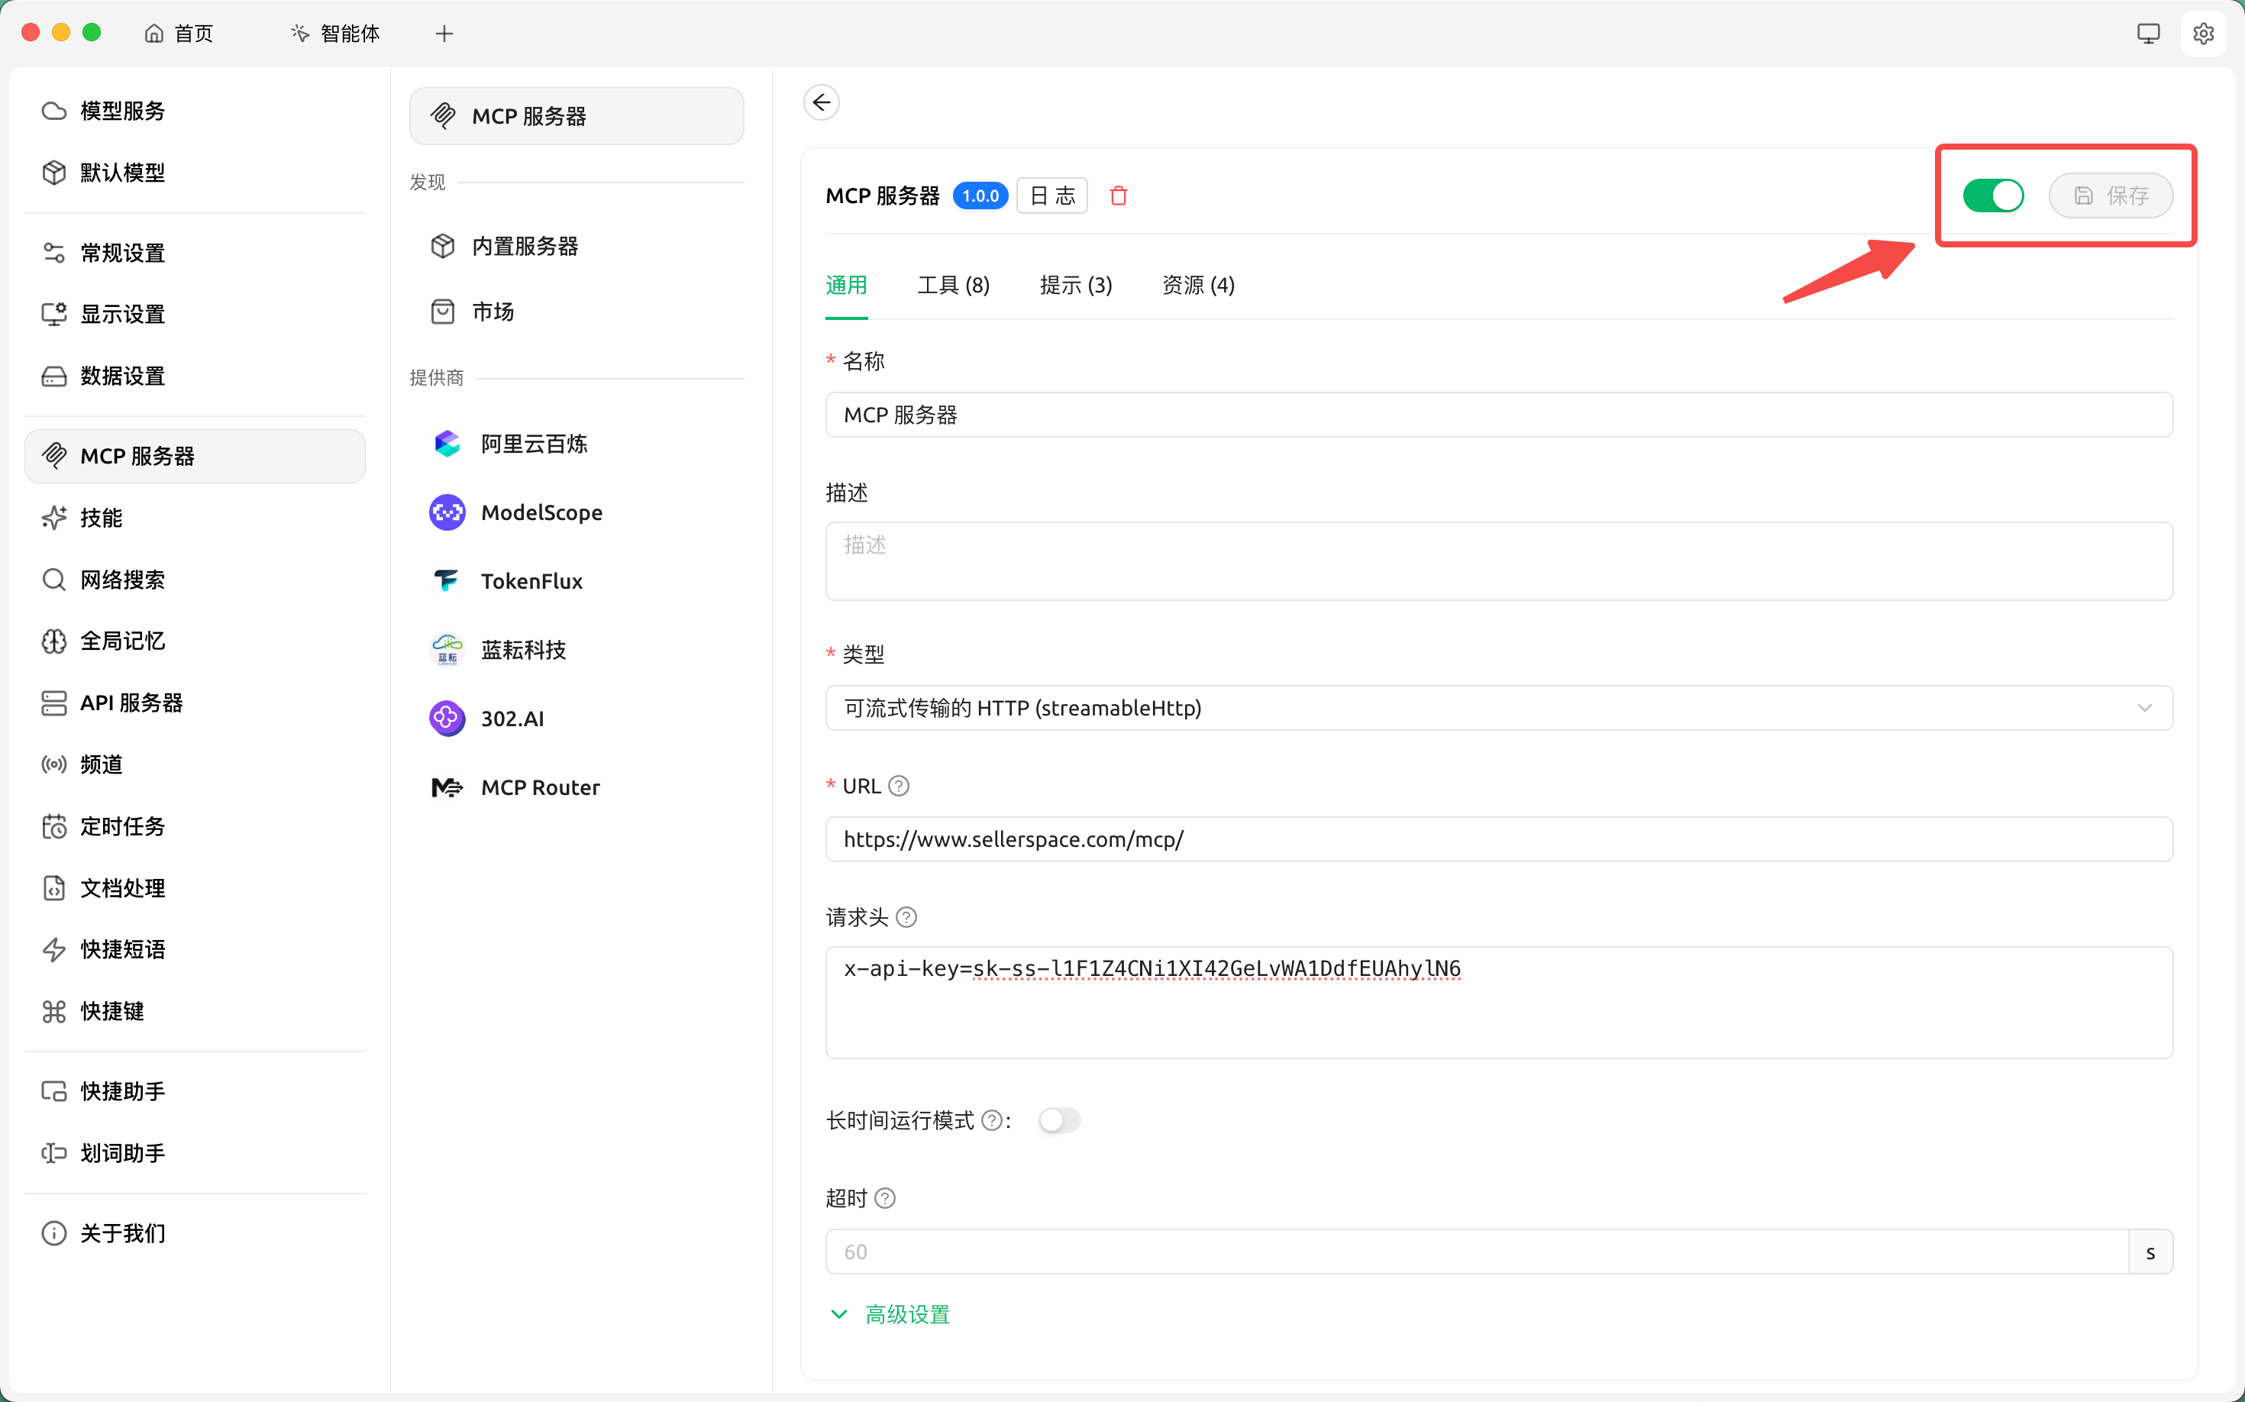
Task: Select 蓝耘科技 provider
Action: [x=577, y=650]
